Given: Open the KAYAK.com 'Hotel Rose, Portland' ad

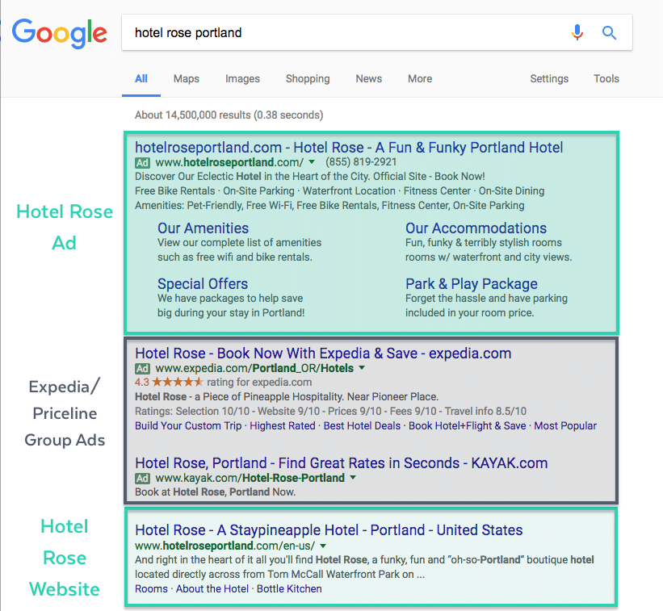Looking at the screenshot, I should [342, 463].
